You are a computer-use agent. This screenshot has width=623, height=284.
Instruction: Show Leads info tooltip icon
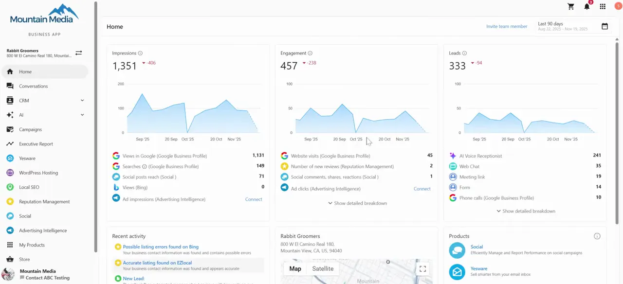pos(464,53)
